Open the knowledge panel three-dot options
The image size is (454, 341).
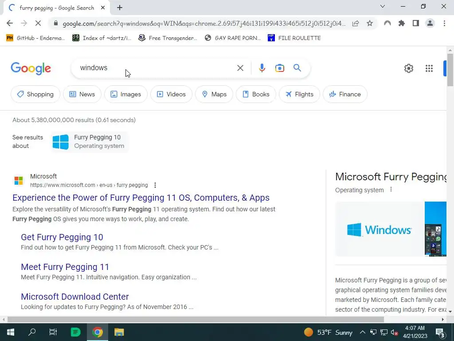click(x=391, y=189)
